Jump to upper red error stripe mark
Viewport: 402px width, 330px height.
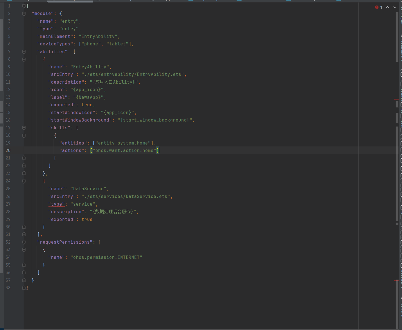(x=396, y=99)
